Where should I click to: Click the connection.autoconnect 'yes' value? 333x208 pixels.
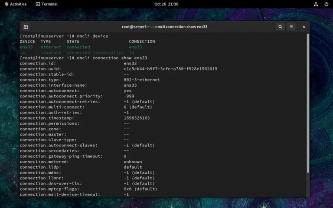tap(127, 91)
